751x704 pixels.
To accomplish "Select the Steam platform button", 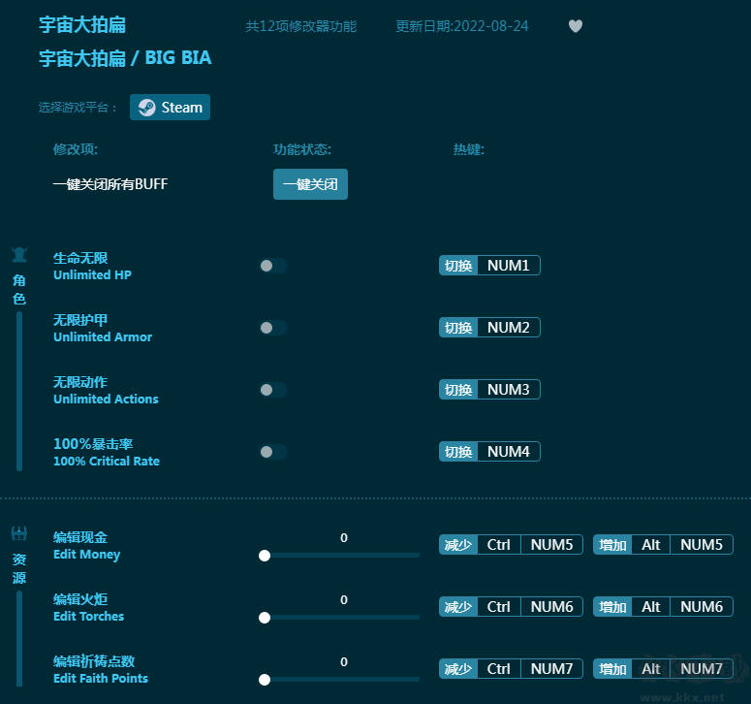I will [x=170, y=108].
